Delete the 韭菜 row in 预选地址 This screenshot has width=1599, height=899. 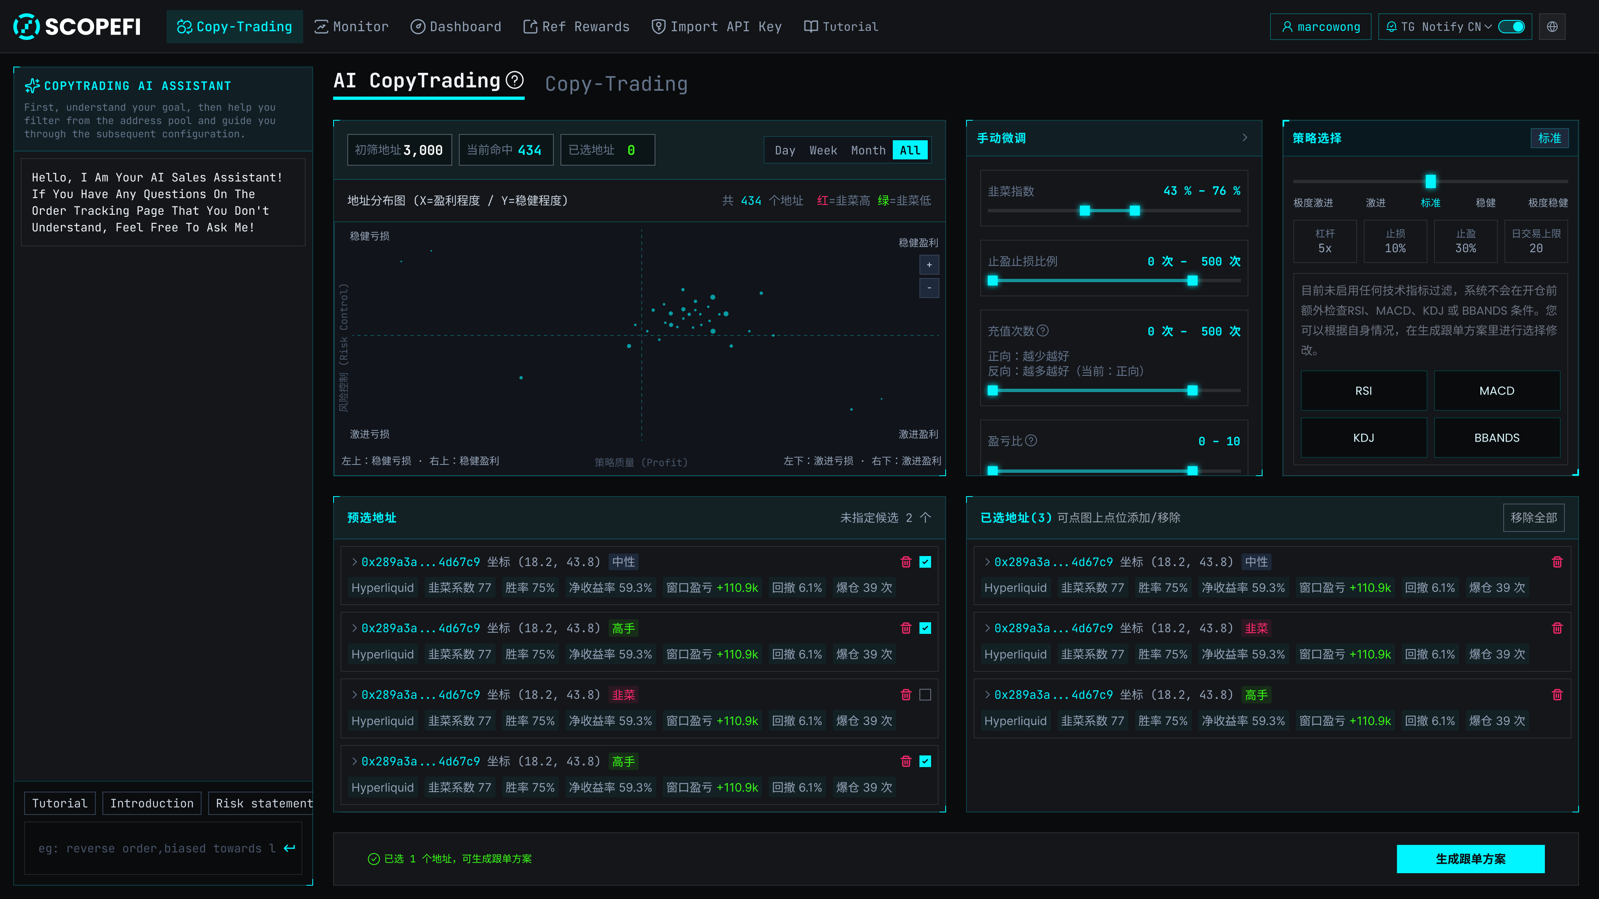click(x=906, y=695)
